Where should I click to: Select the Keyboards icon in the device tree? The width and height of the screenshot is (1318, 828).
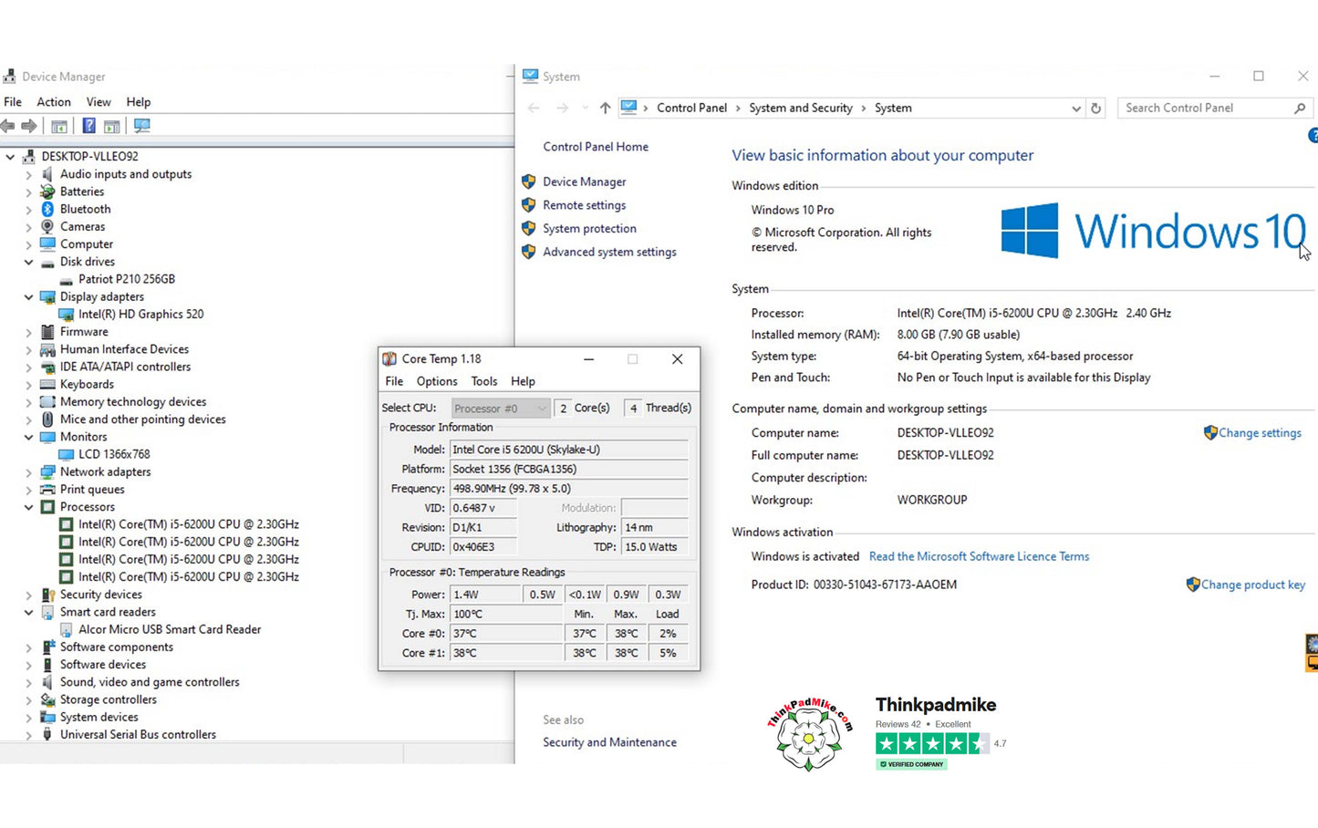point(47,384)
